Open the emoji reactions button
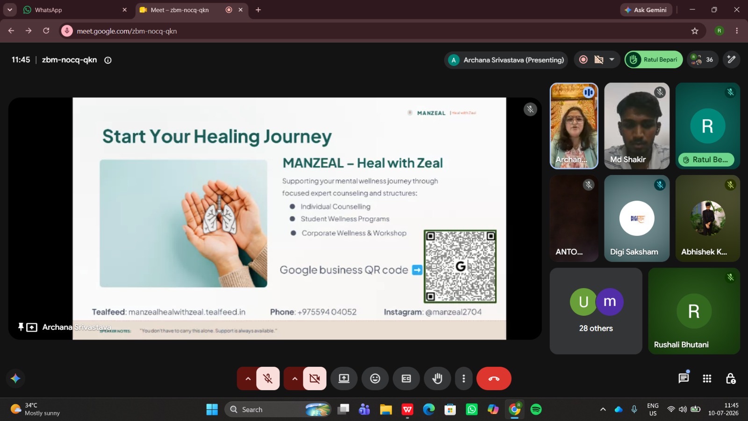Screen dimensions: 748x421 [x=375, y=378]
